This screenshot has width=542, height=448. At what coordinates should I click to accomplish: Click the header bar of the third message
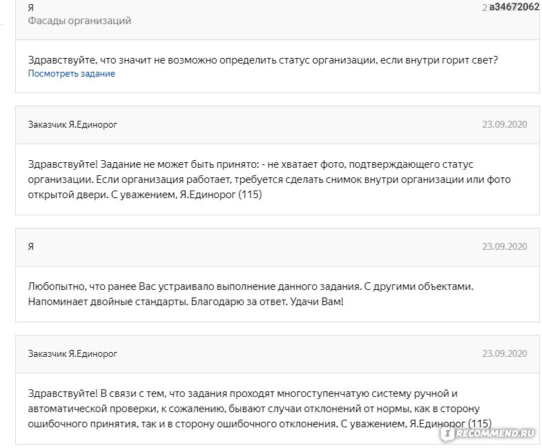click(278, 247)
